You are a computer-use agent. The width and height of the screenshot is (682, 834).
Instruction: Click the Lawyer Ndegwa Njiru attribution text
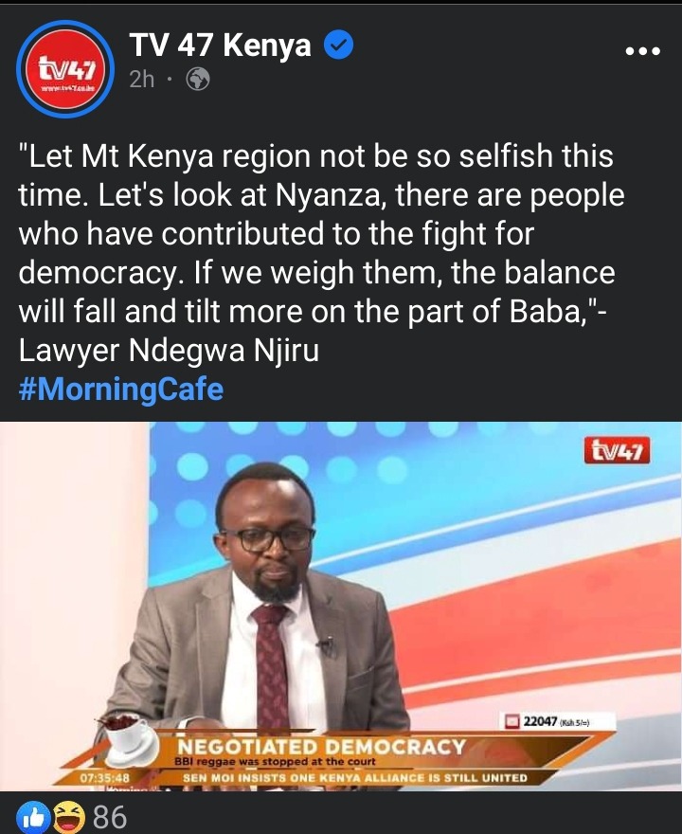point(169,351)
